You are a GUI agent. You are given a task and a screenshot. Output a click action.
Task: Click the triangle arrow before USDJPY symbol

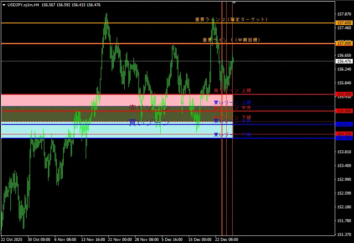(x=4, y=5)
